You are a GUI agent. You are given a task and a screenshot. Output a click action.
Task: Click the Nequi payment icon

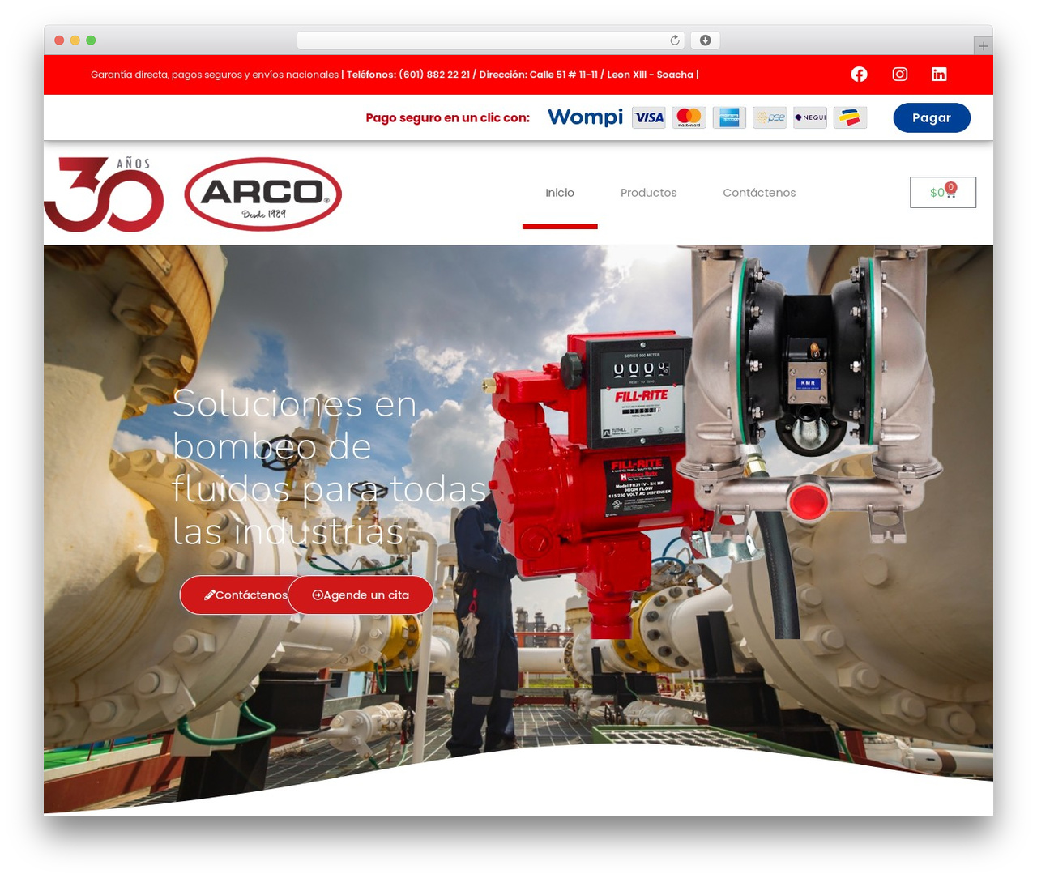click(810, 117)
